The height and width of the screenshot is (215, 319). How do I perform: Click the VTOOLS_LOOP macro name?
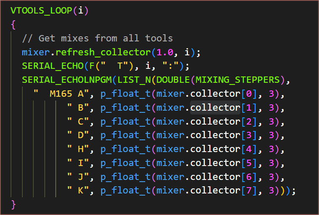click(x=41, y=11)
